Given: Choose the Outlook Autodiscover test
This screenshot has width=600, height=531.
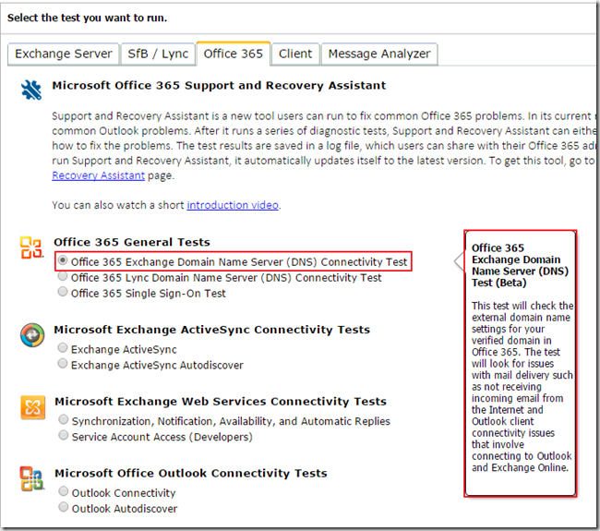Looking at the screenshot, I should point(63,508).
